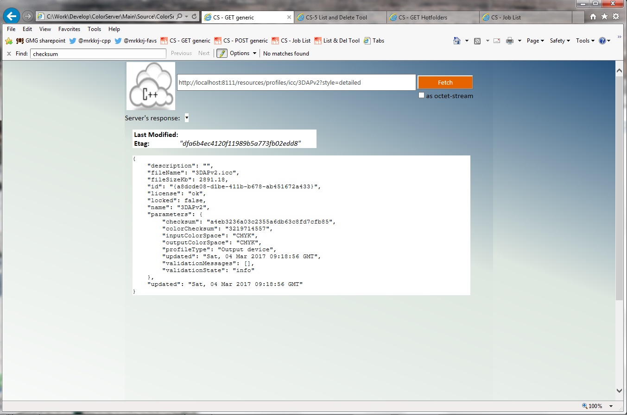Refresh the page with reload icon

click(195, 16)
